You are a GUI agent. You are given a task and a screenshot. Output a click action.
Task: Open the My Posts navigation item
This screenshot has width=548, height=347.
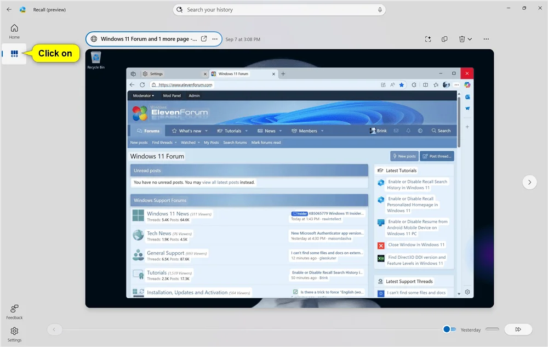pos(212,143)
